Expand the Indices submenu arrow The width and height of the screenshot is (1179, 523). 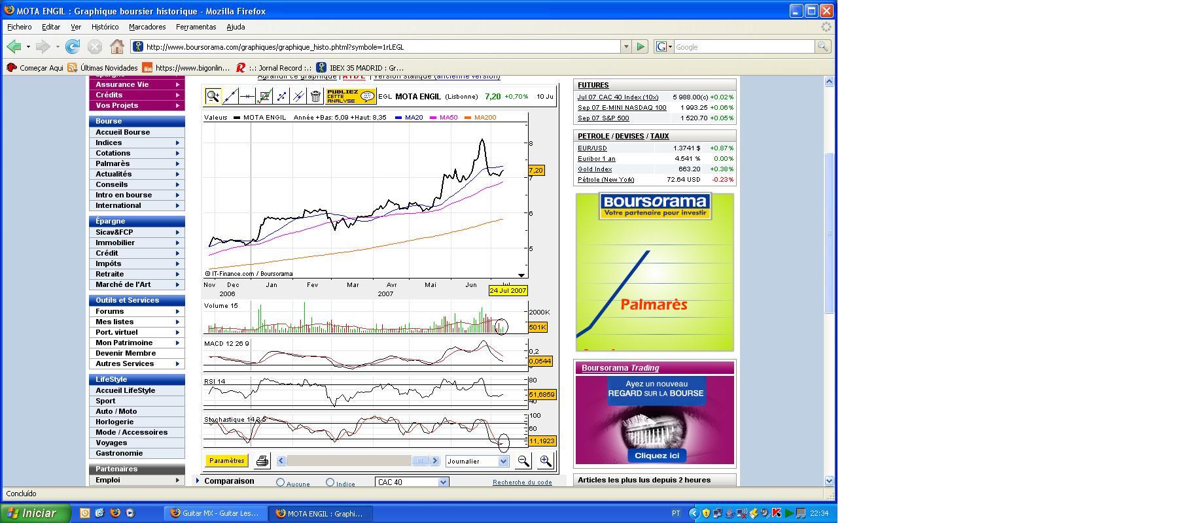(x=177, y=143)
